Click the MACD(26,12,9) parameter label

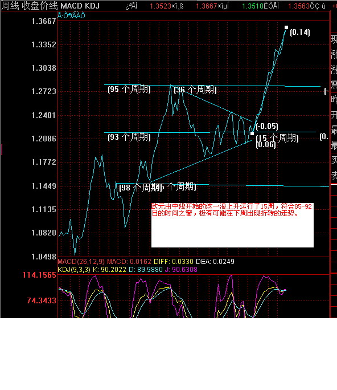pos(81,262)
